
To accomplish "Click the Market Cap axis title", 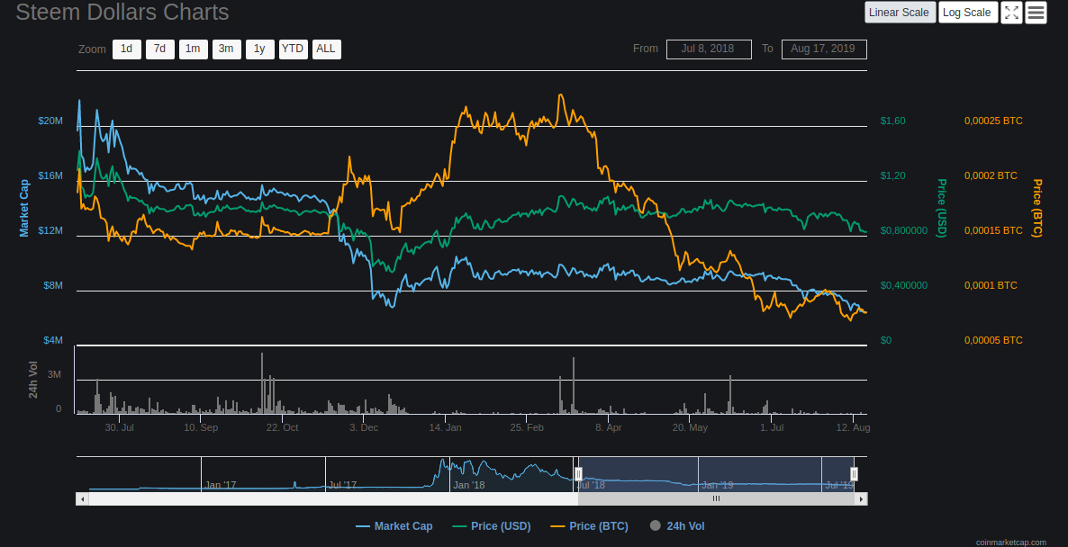I will pos(24,208).
